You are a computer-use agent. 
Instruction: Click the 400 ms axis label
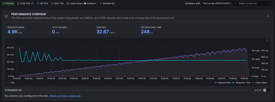point(265,51)
